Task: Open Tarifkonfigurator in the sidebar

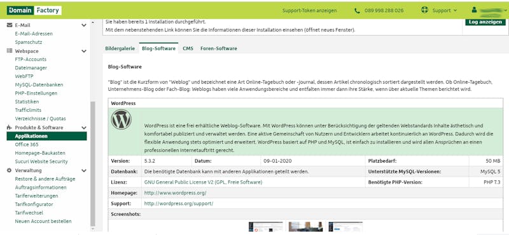Action: click(34, 205)
